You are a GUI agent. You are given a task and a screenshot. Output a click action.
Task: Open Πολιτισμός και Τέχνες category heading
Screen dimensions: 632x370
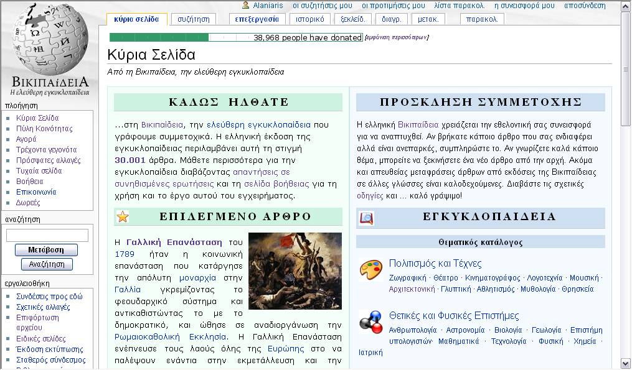[x=435, y=263]
